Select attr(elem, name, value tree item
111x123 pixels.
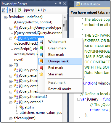point(41,113)
